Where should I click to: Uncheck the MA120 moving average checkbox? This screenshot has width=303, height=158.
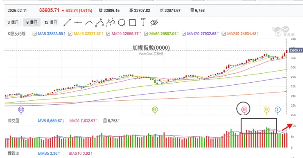tap(184, 34)
